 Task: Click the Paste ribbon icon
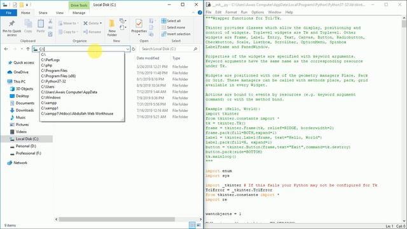click(x=41, y=24)
